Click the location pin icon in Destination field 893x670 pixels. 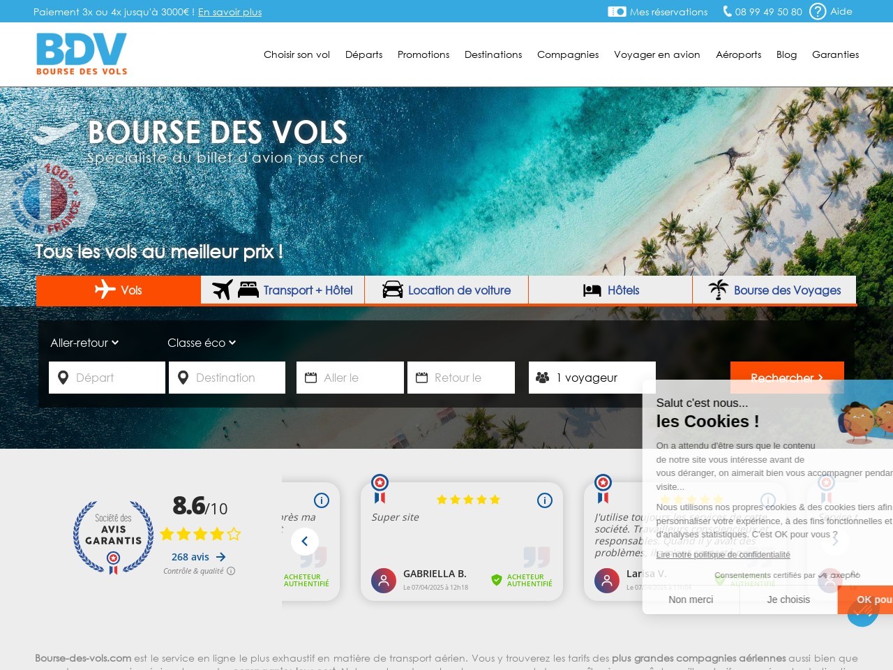click(x=183, y=378)
